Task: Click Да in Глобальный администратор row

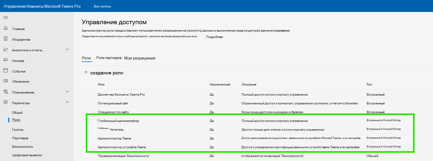Action: 211,121
